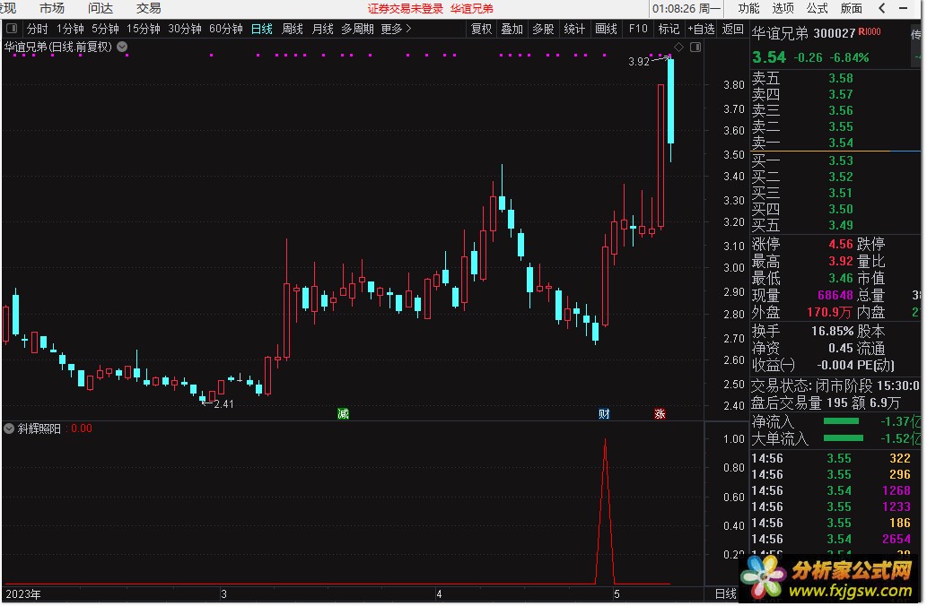Screen dimensions: 927x606
Task: Open the 交易 menu
Action: point(148,8)
